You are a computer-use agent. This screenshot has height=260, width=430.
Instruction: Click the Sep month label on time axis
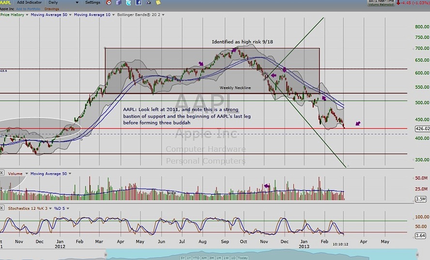[225, 242]
